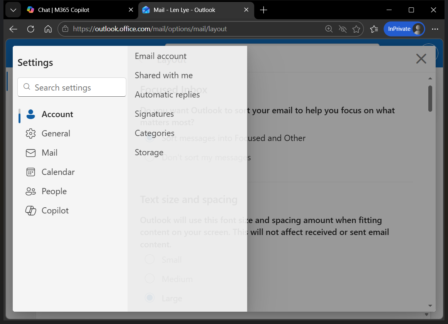The width and height of the screenshot is (448, 324).
Task: Open the Automatic replies settings
Action: point(167,94)
